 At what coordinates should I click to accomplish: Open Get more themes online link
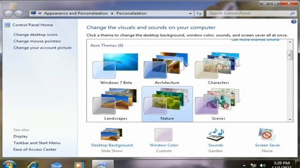(x=255, y=40)
